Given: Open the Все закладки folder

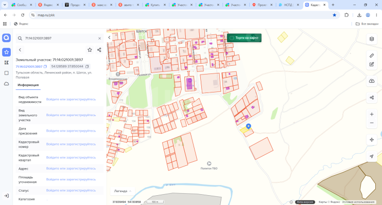Looking at the screenshot, I should pos(367,24).
